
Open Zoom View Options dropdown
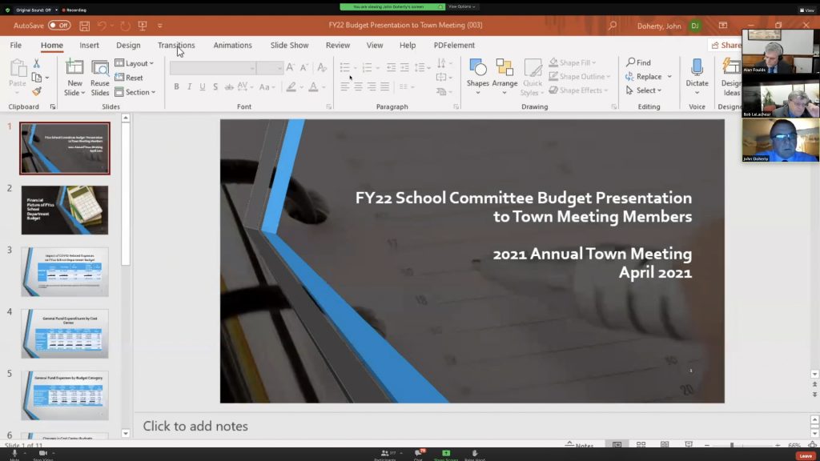point(462,6)
